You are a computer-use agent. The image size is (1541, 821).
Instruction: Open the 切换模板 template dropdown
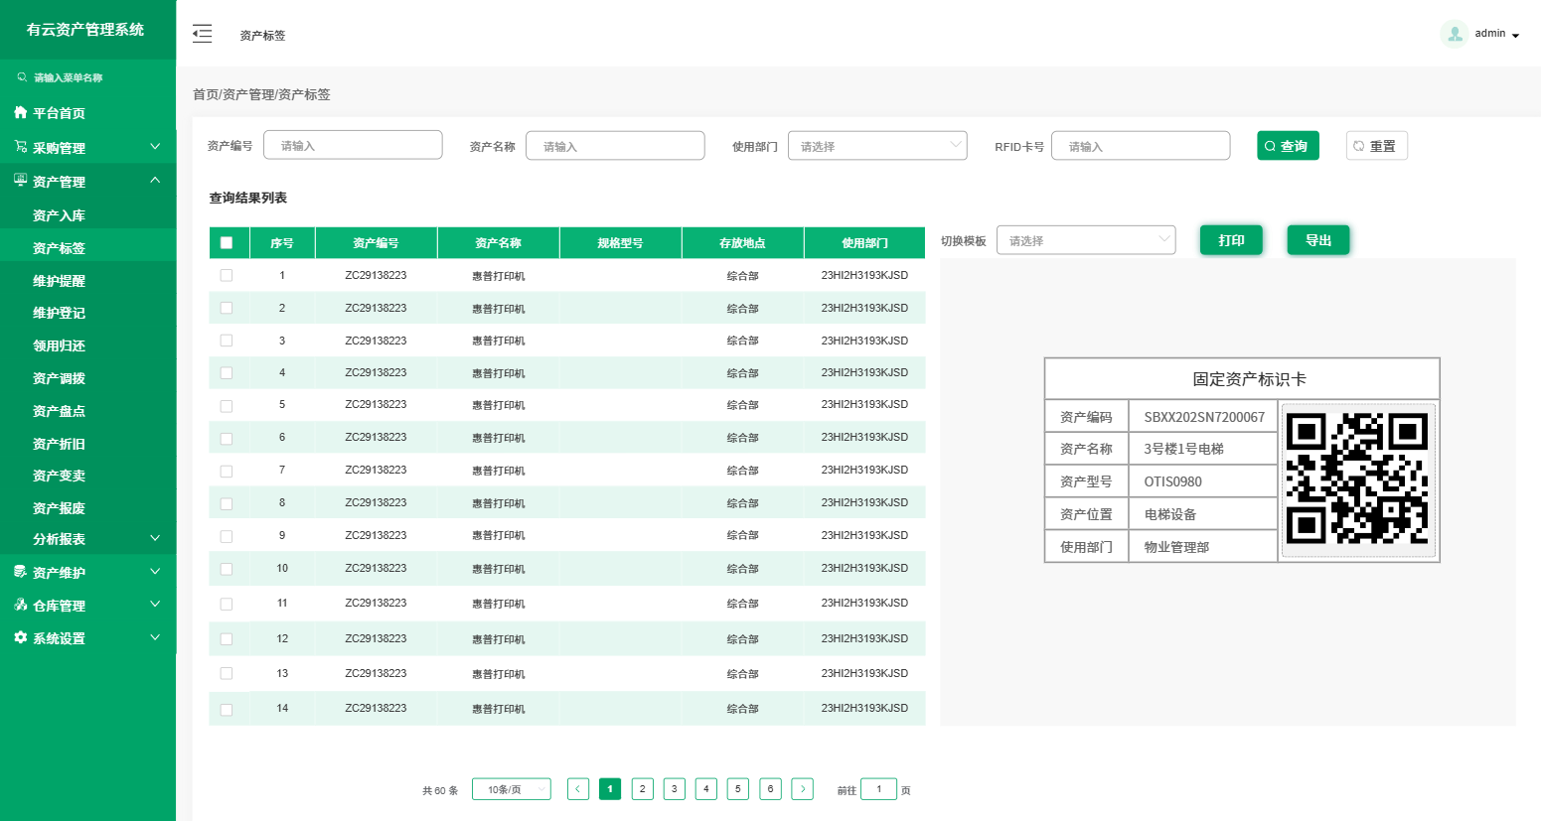(x=1085, y=240)
